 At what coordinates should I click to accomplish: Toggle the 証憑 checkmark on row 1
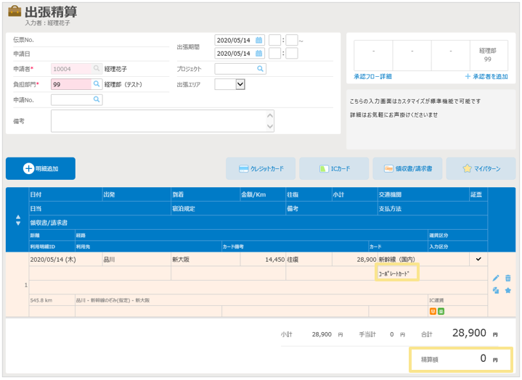[478, 259]
